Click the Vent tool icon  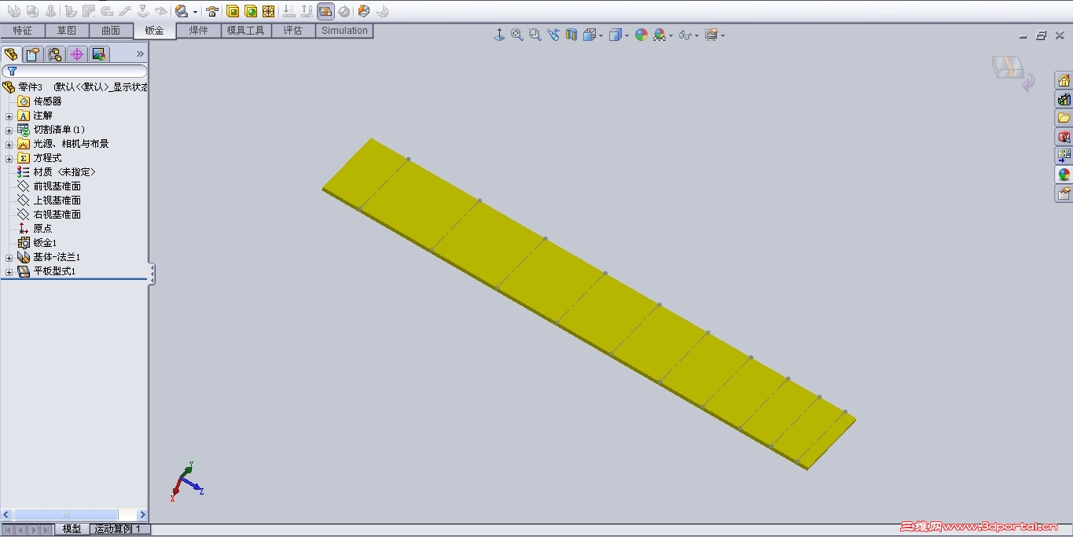pos(269,11)
